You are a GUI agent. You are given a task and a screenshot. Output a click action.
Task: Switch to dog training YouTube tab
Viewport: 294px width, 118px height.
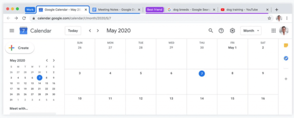(244, 9)
